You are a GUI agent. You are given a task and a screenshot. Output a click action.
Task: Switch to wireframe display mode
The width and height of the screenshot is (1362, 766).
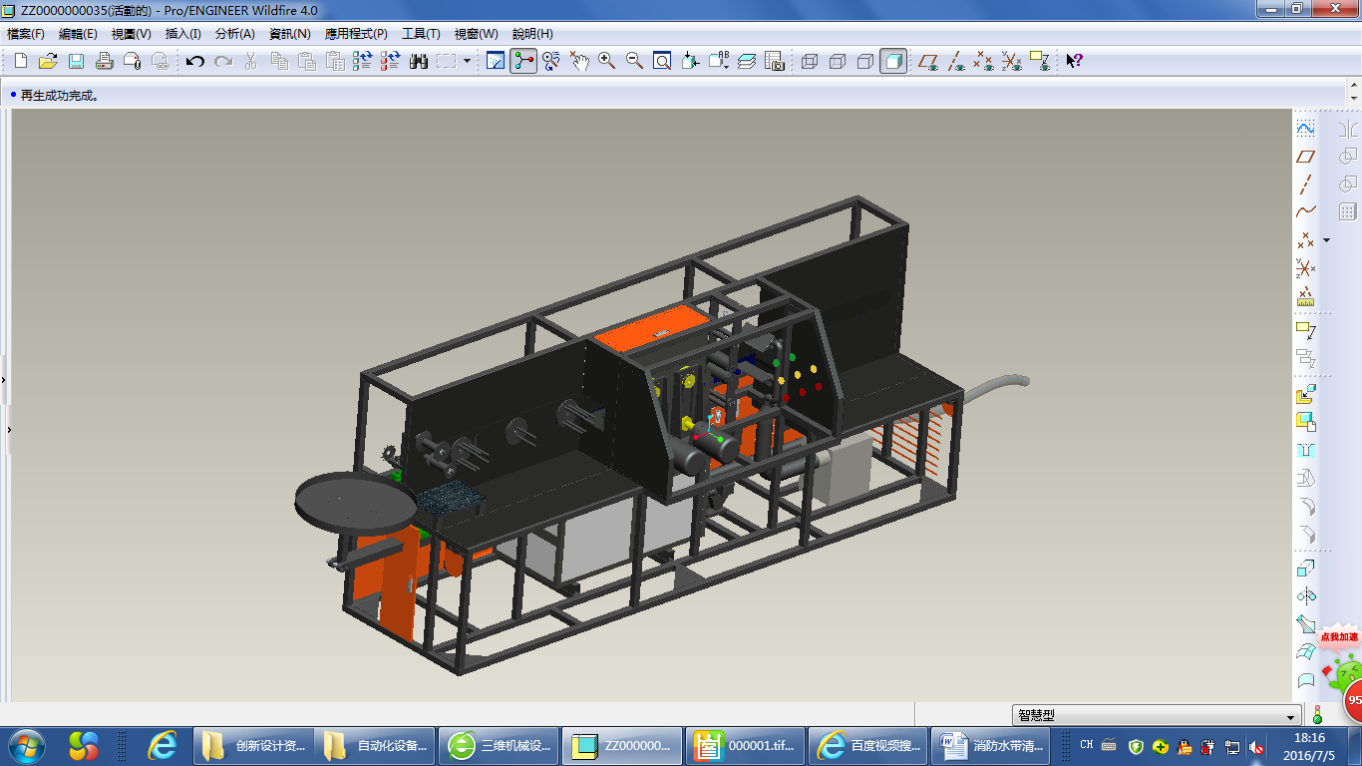(810, 61)
